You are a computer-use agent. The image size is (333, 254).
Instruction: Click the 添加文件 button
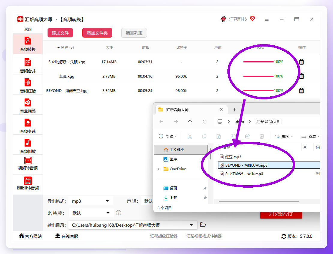(60, 33)
